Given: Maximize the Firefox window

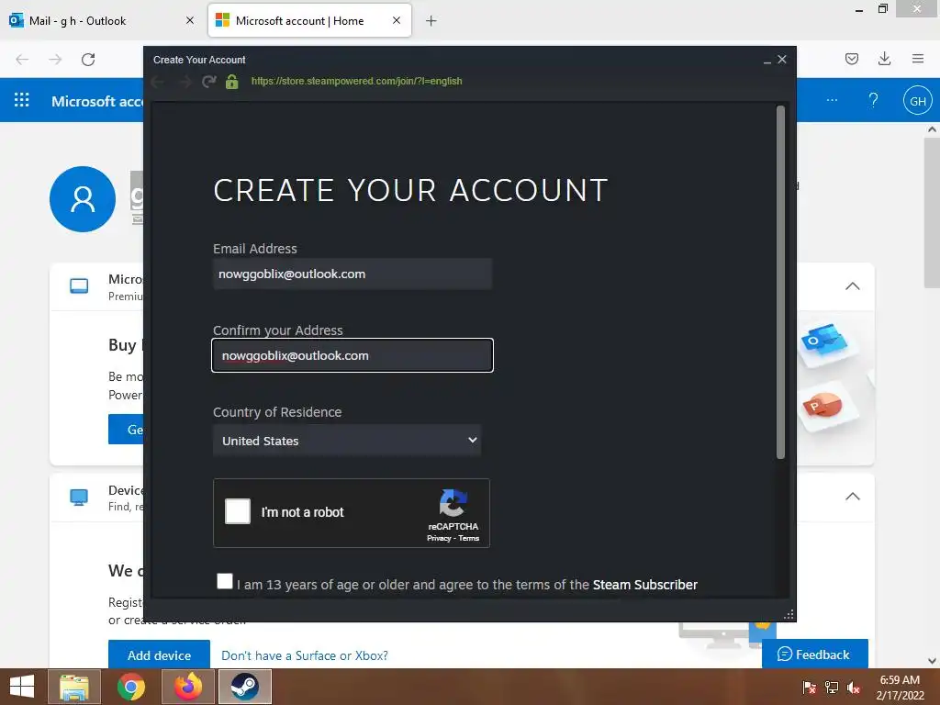Looking at the screenshot, I should (882, 9).
